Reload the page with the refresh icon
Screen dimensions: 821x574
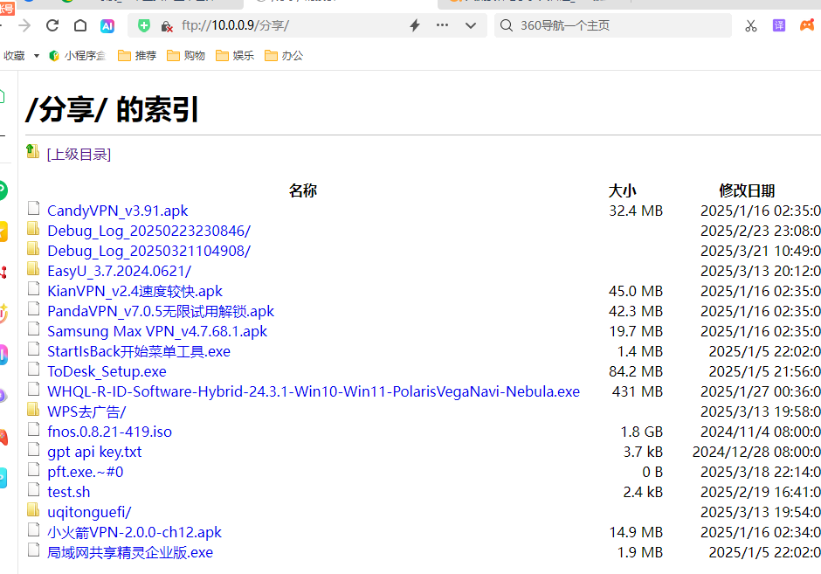pos(52,25)
